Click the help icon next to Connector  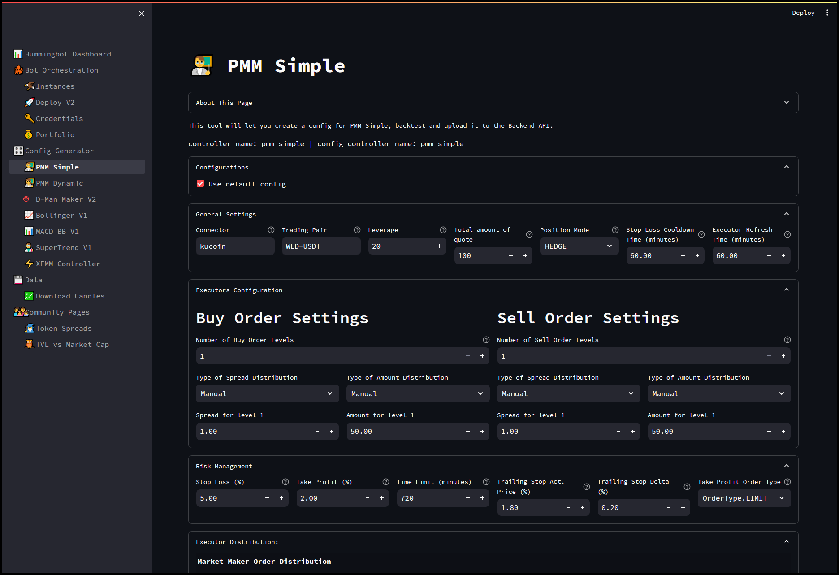point(271,230)
